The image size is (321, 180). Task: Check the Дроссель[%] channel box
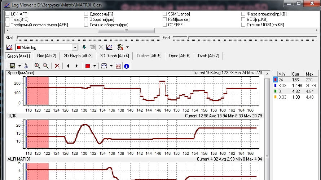[86, 14]
